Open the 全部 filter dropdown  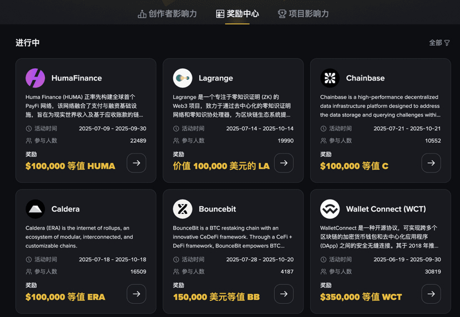pos(439,43)
